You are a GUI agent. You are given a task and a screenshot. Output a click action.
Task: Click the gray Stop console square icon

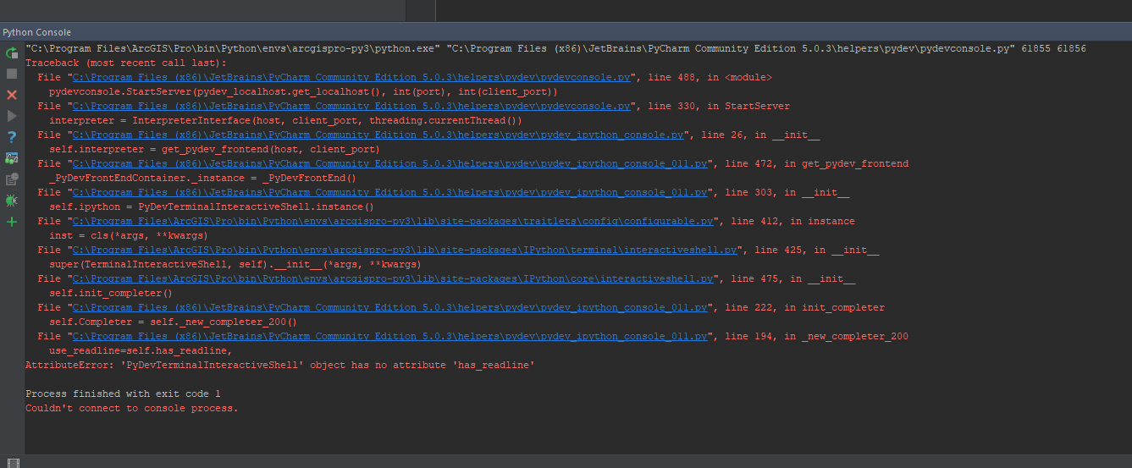12,74
